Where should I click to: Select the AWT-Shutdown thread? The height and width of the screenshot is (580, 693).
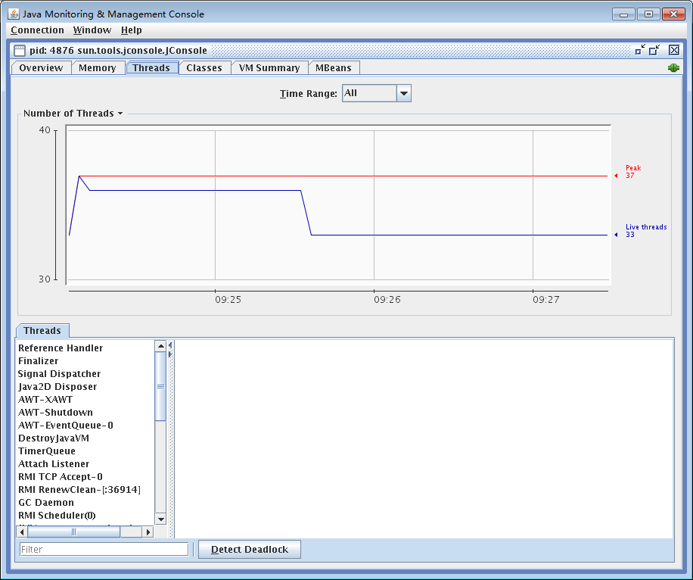56,413
